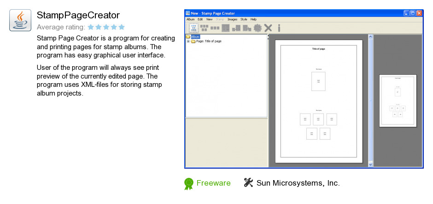Click the large-to-small squares arrow toolbar icon
This screenshot has width=433, height=204.
point(247,28)
